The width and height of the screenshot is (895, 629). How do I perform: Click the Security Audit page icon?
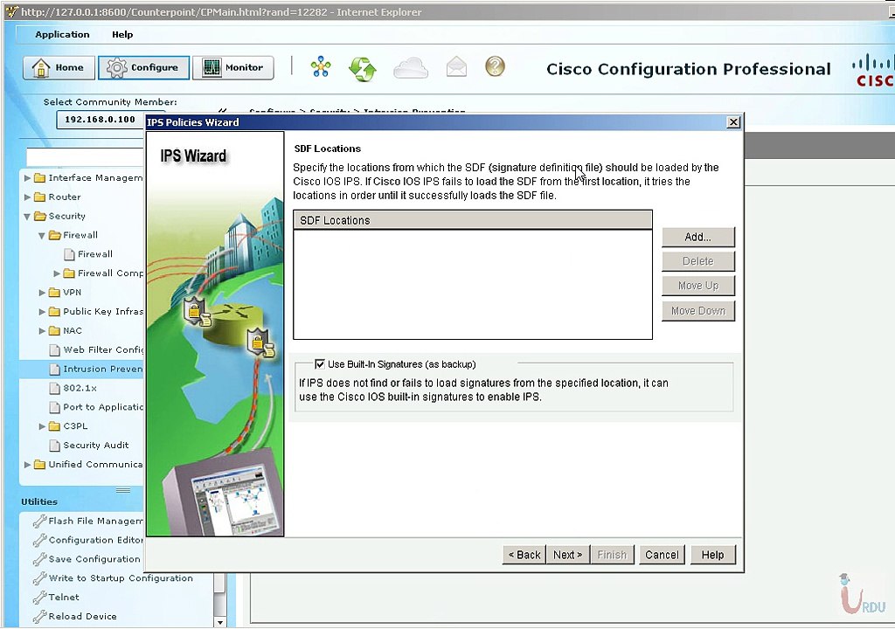coord(55,446)
